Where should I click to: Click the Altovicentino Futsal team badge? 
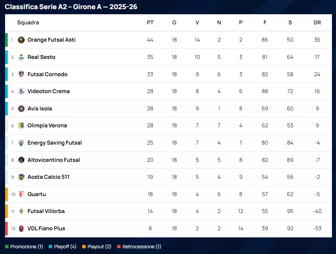21,160
